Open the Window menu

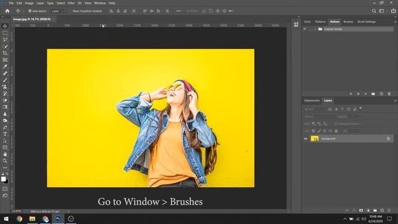click(99, 3)
